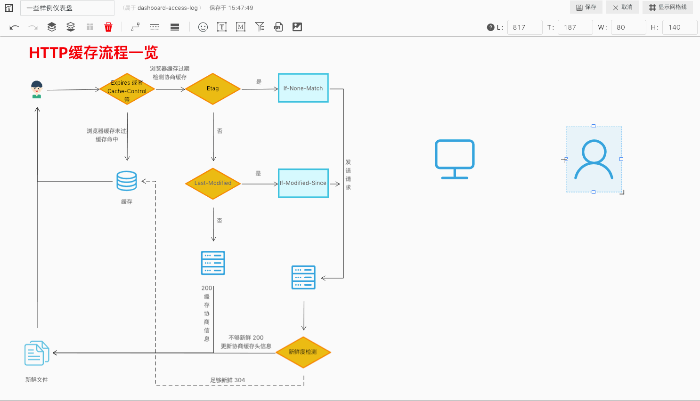This screenshot has width=700, height=401.
Task: Open the smiley face icon picker
Action: (203, 27)
